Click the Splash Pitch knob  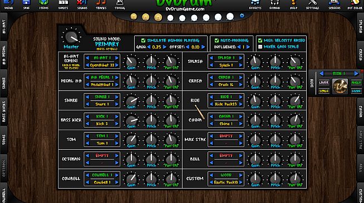(275, 62)
